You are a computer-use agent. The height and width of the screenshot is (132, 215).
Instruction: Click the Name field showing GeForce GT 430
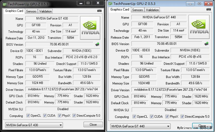pyautogui.click(x=52, y=18)
